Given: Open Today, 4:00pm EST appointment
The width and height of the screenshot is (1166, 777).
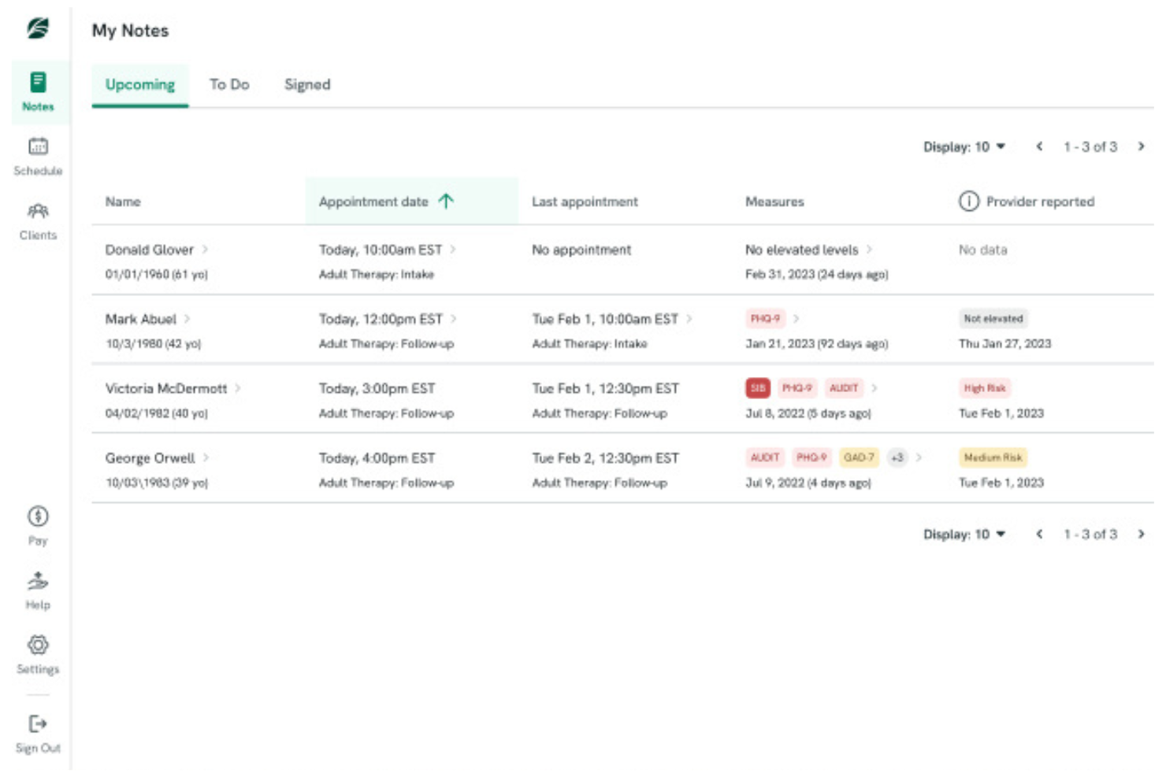Looking at the screenshot, I should (377, 458).
